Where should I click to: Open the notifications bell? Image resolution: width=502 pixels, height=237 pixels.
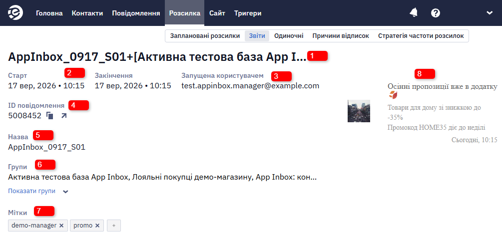point(413,13)
